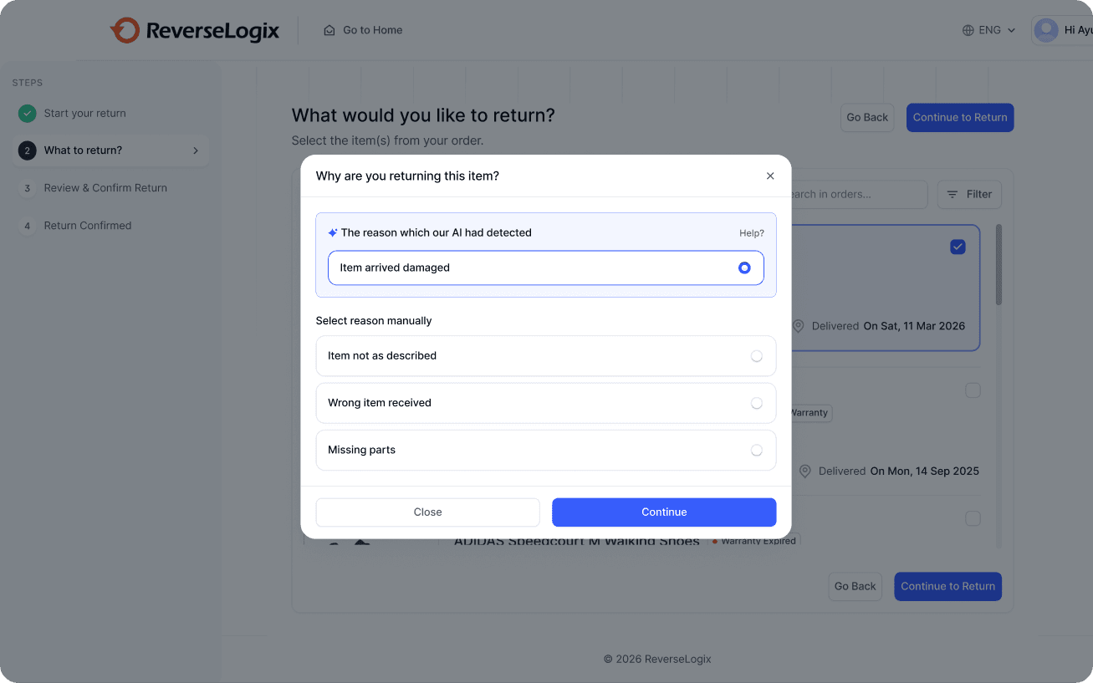Viewport: 1093px width, 683px height.
Task: Click the home icon beside Go to Home
Action: pyautogui.click(x=329, y=30)
